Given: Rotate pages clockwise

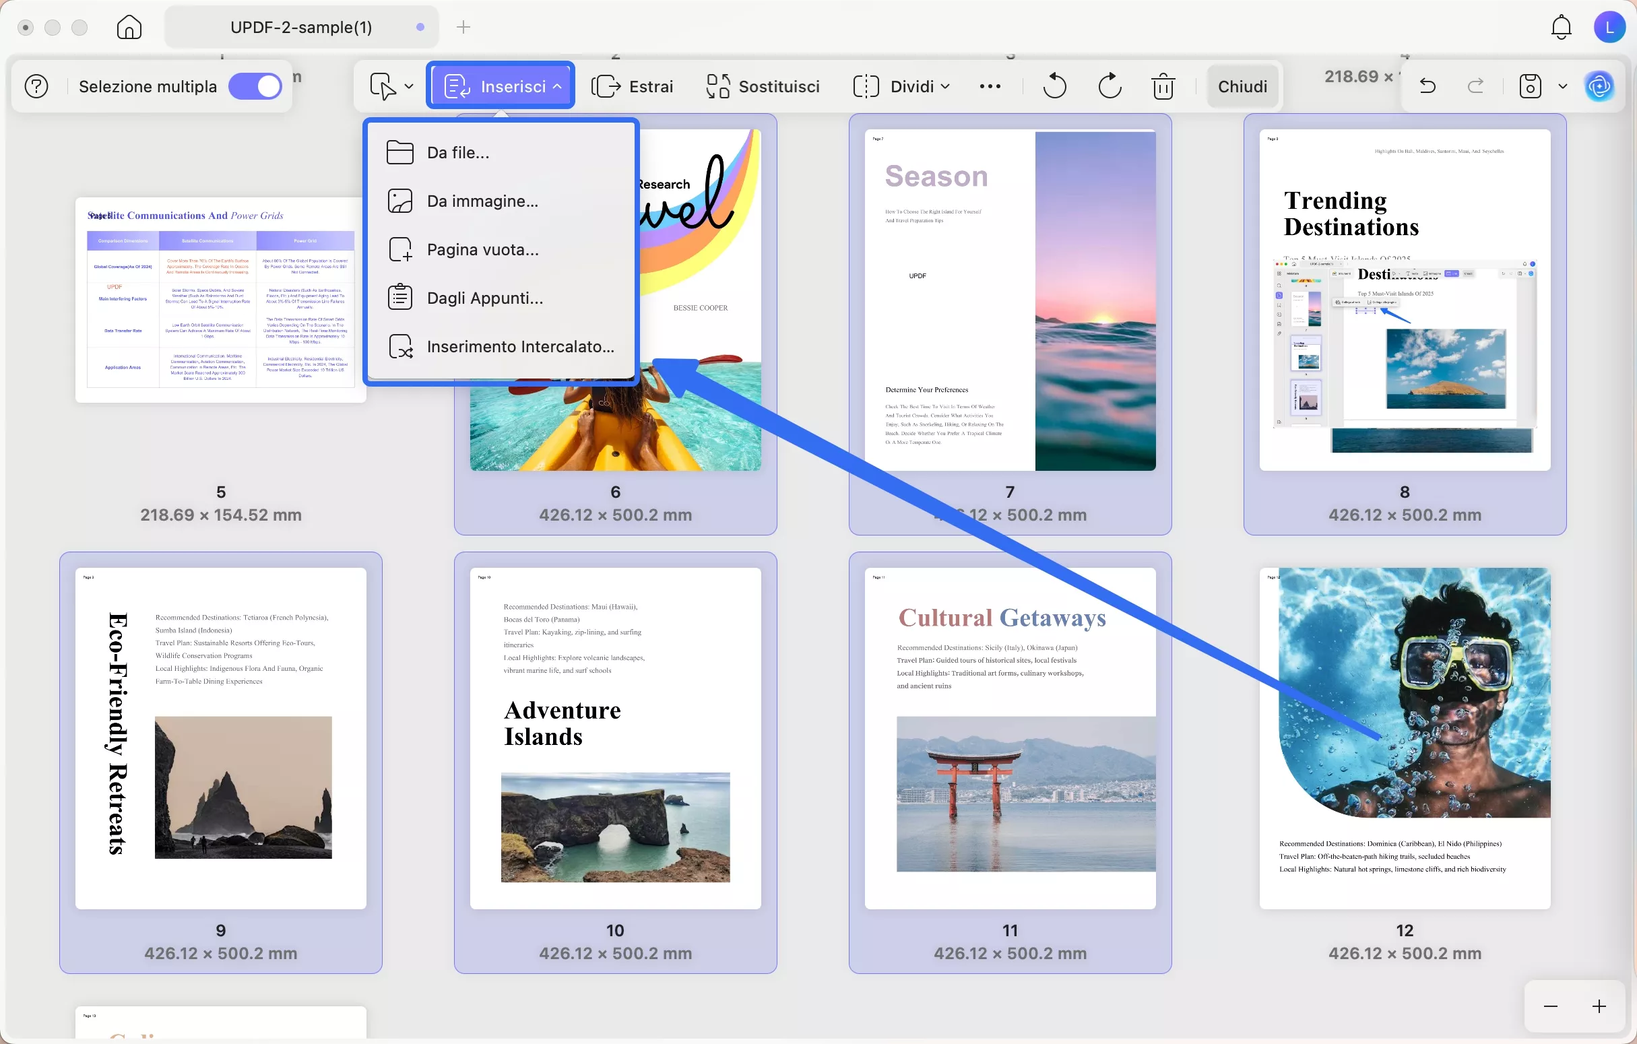Looking at the screenshot, I should tap(1110, 86).
